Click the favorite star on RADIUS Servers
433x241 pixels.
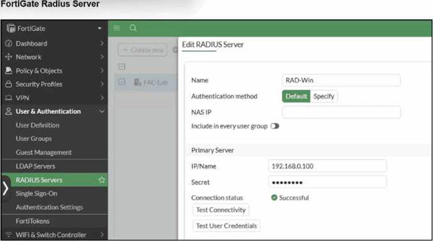pos(102,180)
